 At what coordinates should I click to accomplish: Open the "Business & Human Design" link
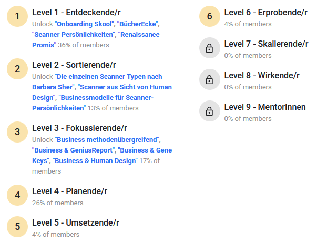95,161
